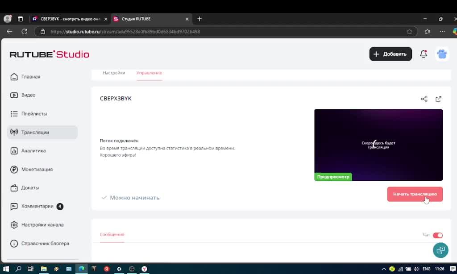457x274 pixels.
Task: Click the Поток подключен status text
Action: tap(119, 141)
